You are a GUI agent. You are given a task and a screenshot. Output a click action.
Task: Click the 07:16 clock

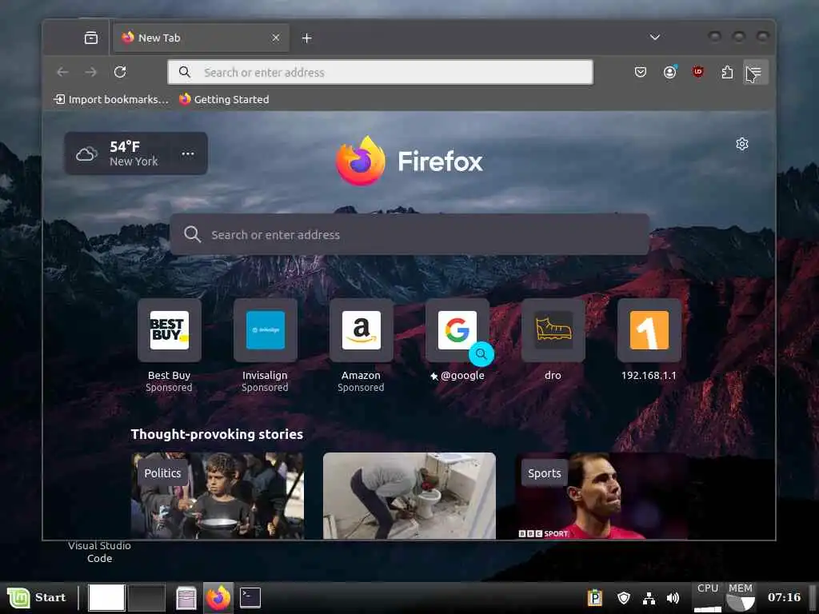[784, 597]
